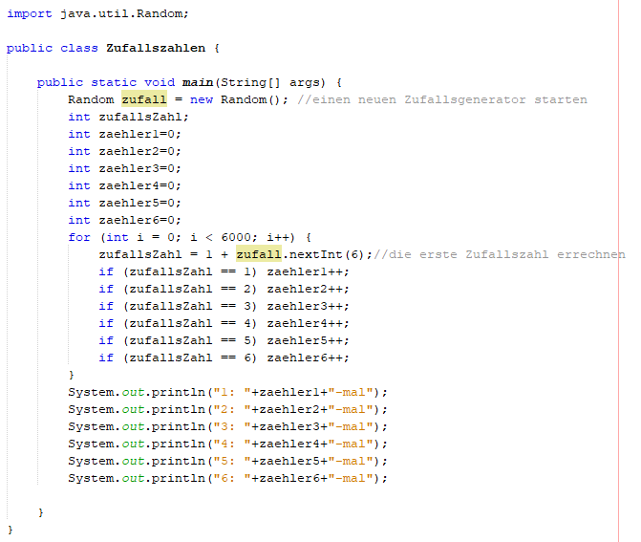Click the "if (zufallsZahl == 1)" condition
This screenshot has height=542, width=641.
click(178, 271)
